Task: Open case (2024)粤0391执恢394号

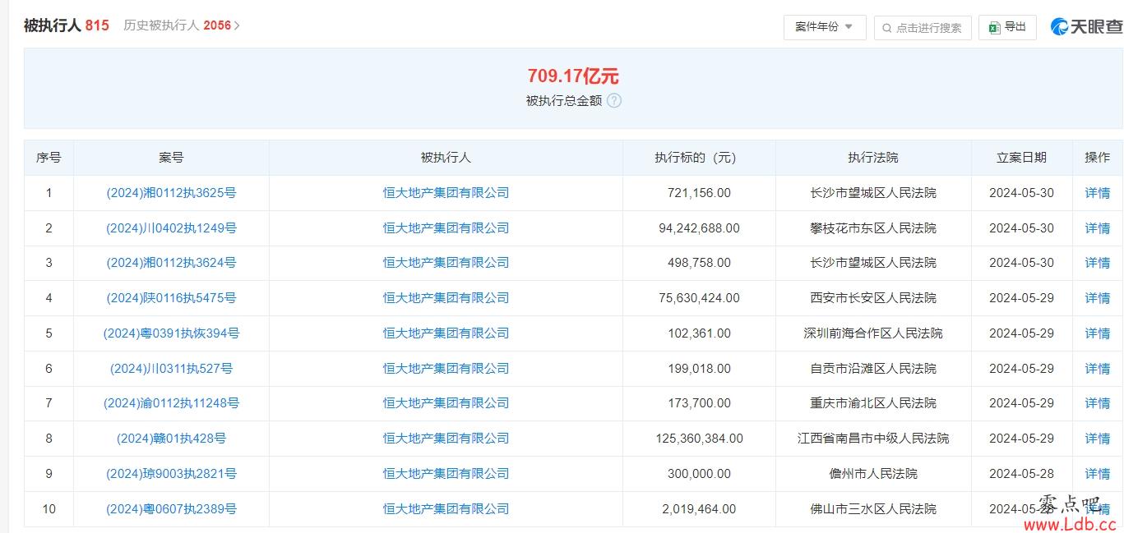Action: click(171, 333)
